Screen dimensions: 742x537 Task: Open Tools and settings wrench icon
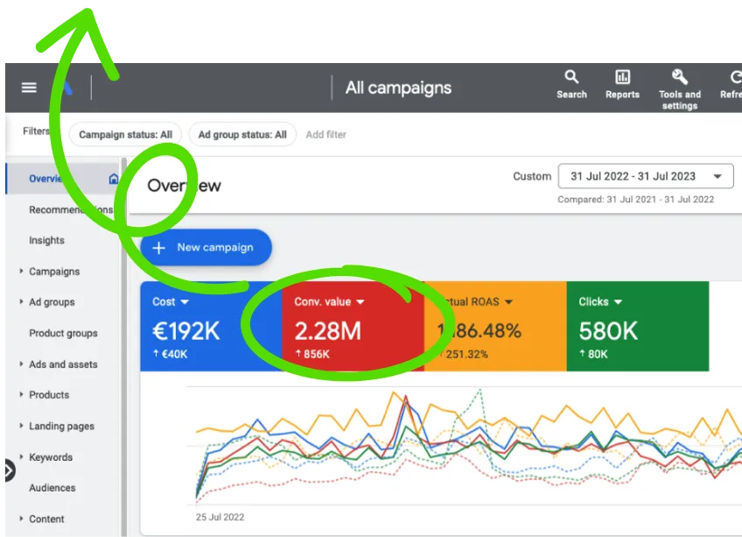pyautogui.click(x=680, y=78)
